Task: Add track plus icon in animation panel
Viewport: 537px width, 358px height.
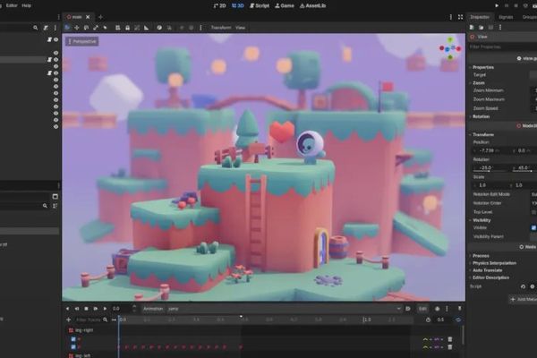Action: click(69, 320)
